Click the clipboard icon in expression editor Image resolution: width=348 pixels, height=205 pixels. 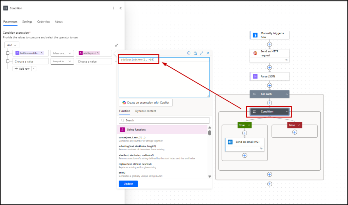click(195, 53)
